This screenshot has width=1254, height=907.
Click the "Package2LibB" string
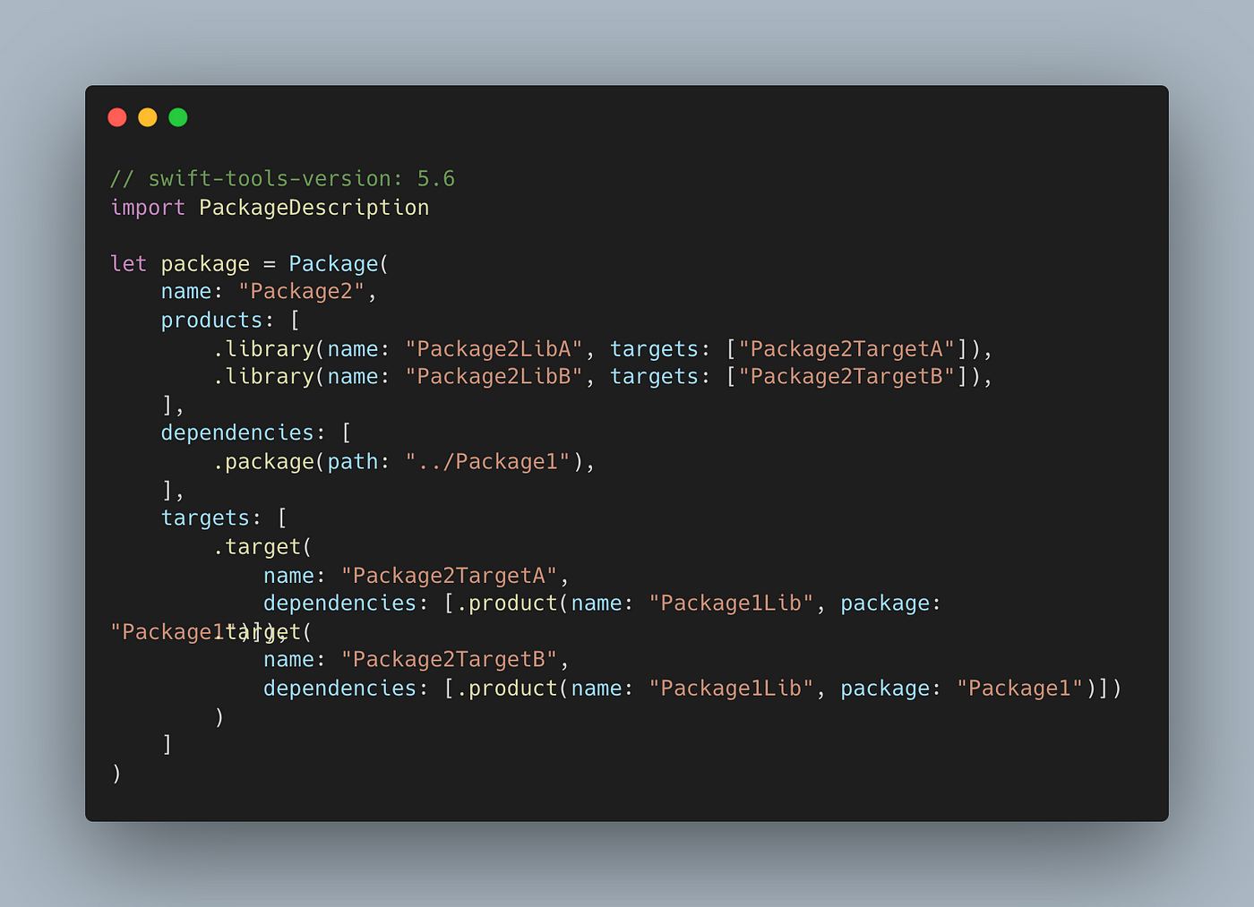pos(494,377)
